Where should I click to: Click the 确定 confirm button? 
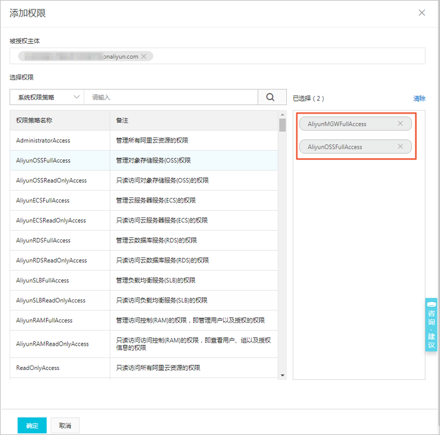tap(32, 426)
